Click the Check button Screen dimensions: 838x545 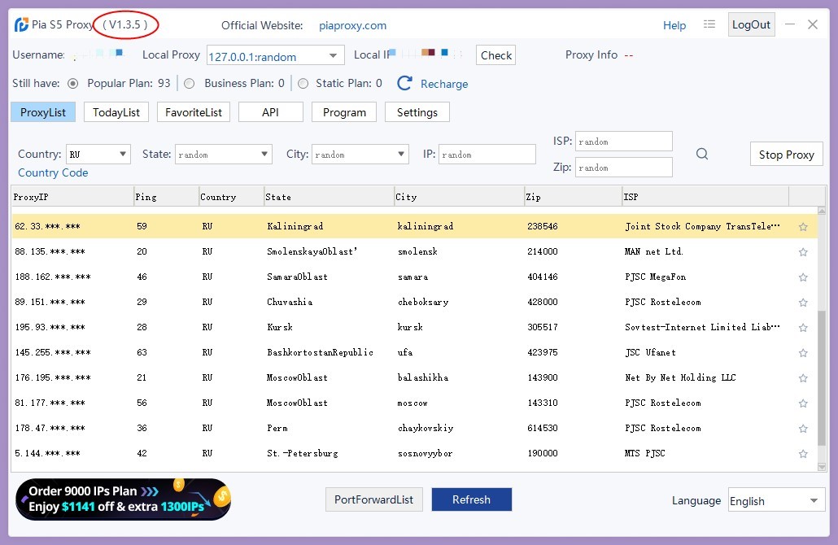[496, 55]
